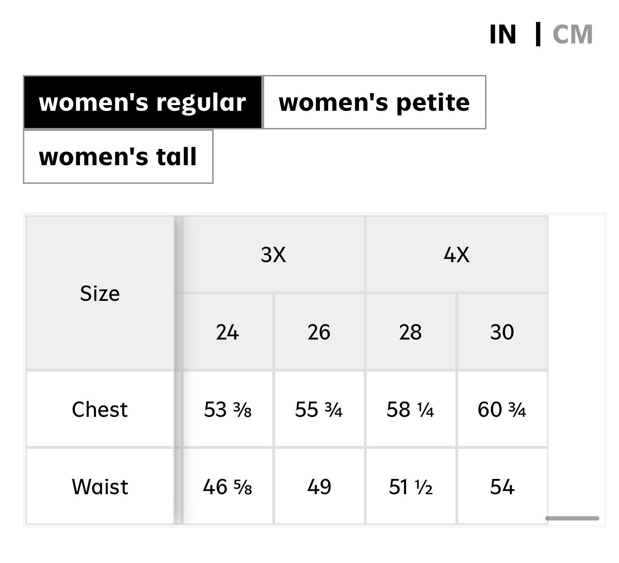The image size is (619, 563).
Task: Click waist value 54
Action: 502,487
